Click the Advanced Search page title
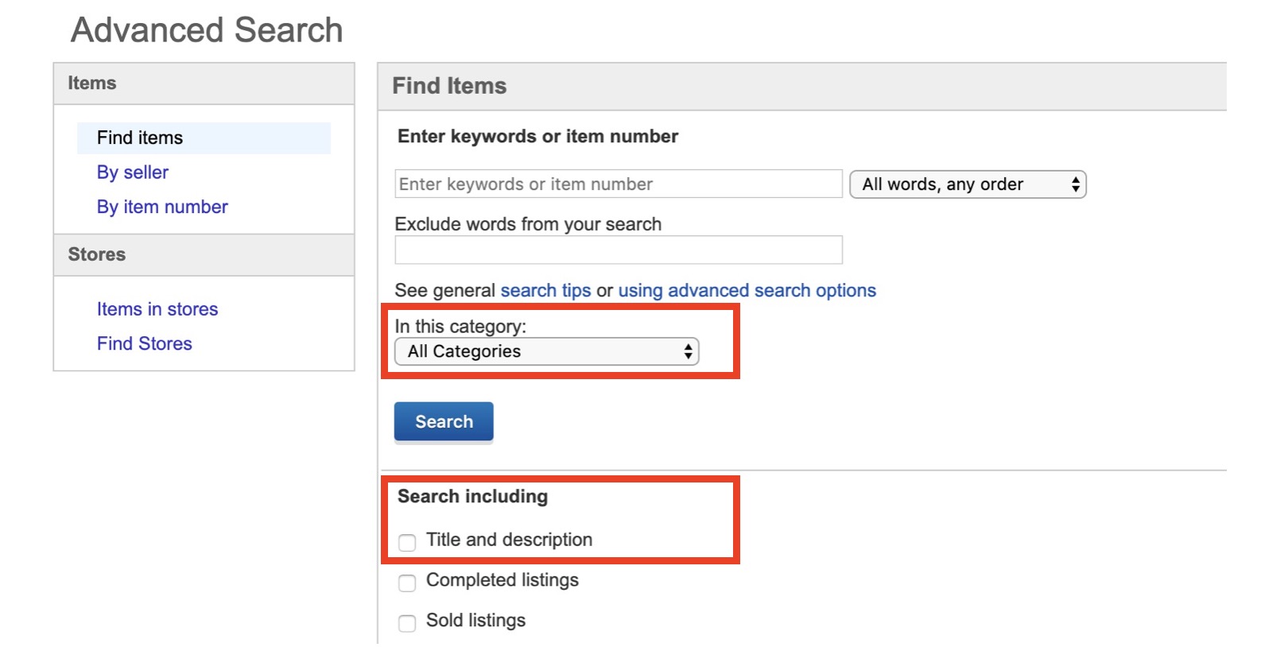The width and height of the screenshot is (1261, 647). pos(207,30)
